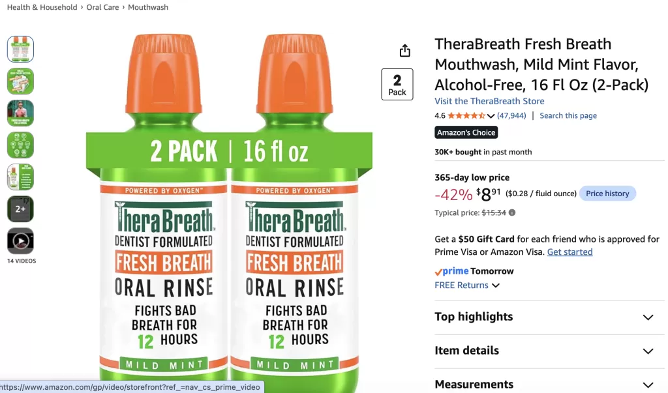Select the second product image thumbnail
Screen dimensions: 668x393
pyautogui.click(x=20, y=81)
